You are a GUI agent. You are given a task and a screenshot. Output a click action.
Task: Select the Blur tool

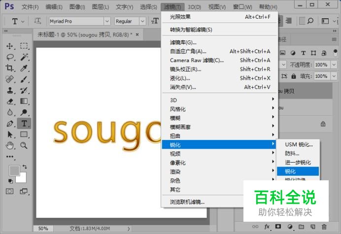point(10,112)
